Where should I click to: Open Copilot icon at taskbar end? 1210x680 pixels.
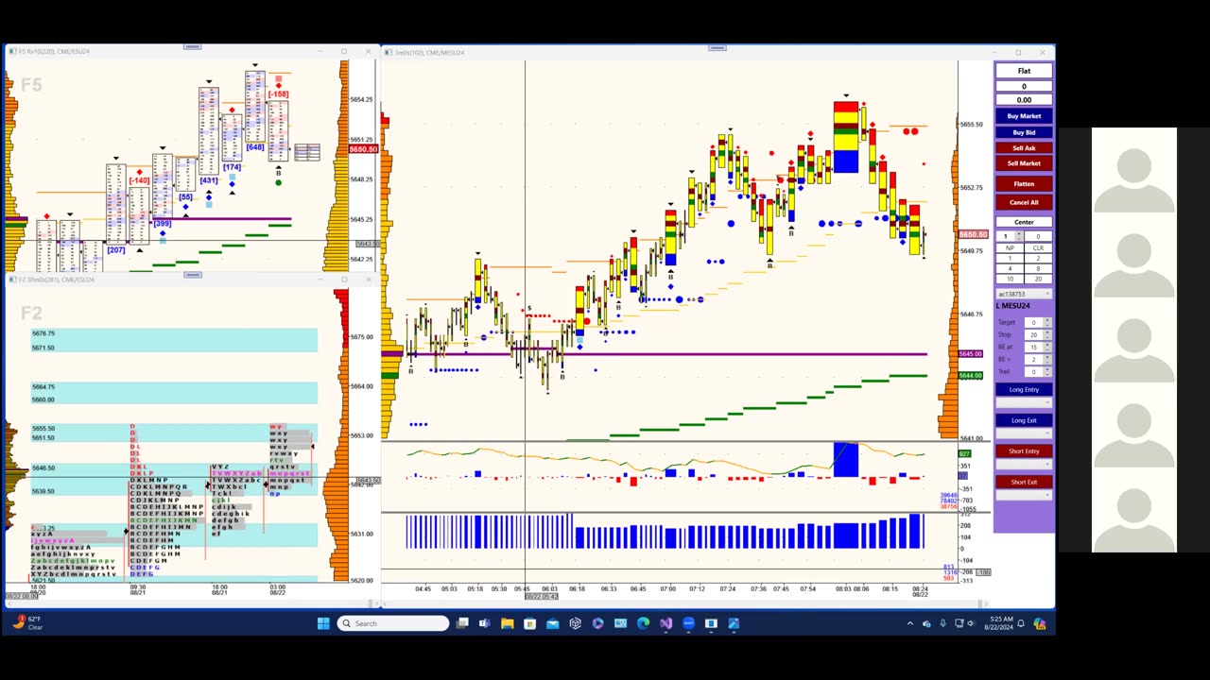1040,623
